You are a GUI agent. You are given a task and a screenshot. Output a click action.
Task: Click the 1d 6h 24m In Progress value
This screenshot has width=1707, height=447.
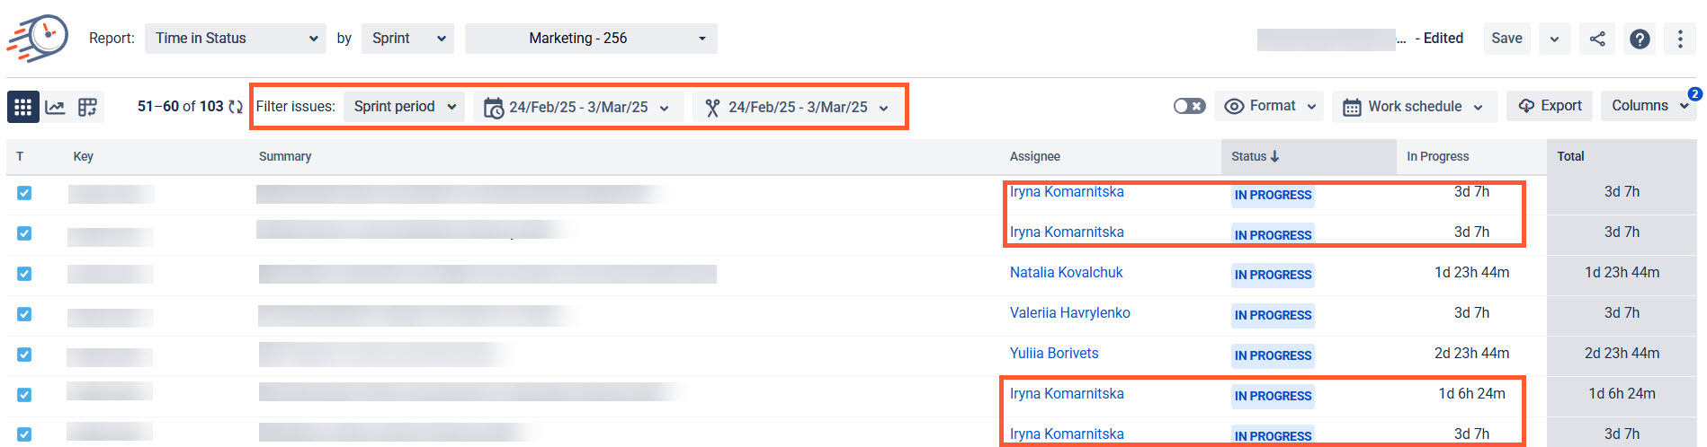pos(1471,393)
